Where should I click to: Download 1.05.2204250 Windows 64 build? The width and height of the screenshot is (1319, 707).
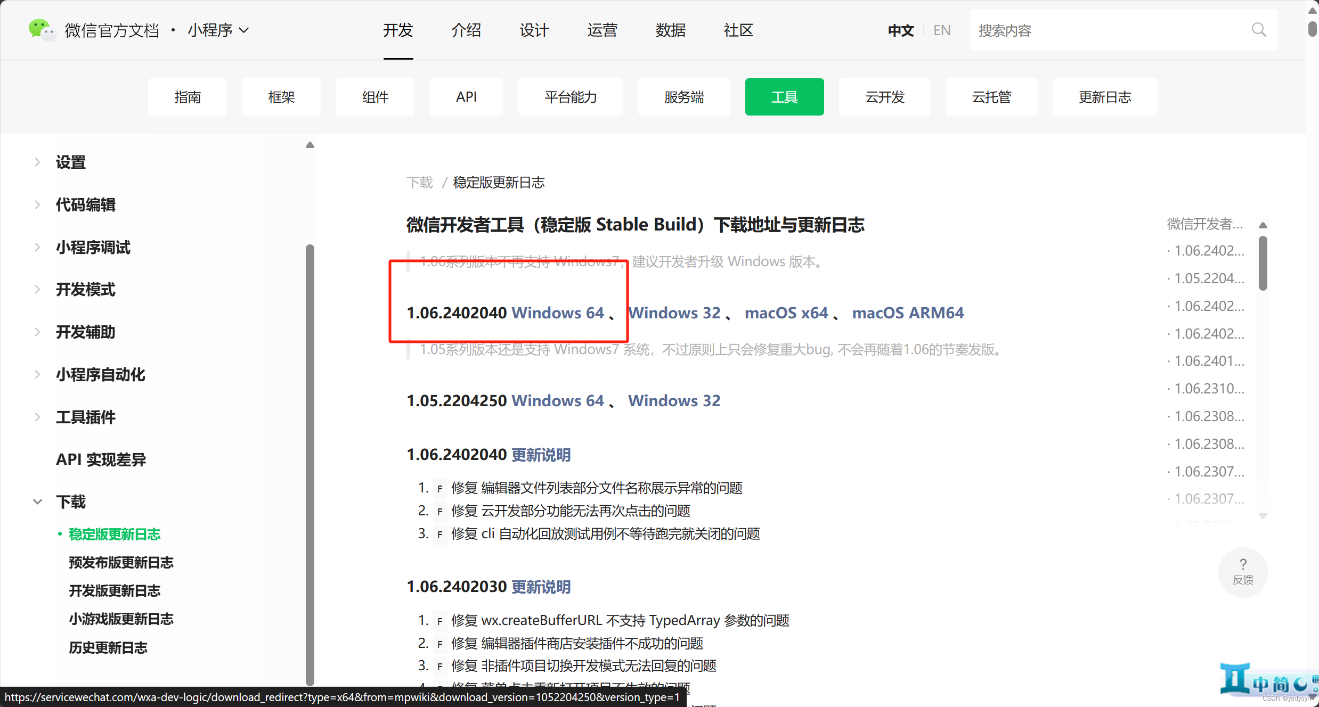coord(558,400)
